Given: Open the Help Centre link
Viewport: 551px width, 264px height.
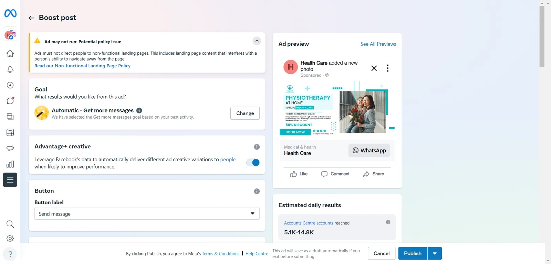Looking at the screenshot, I should [x=257, y=254].
